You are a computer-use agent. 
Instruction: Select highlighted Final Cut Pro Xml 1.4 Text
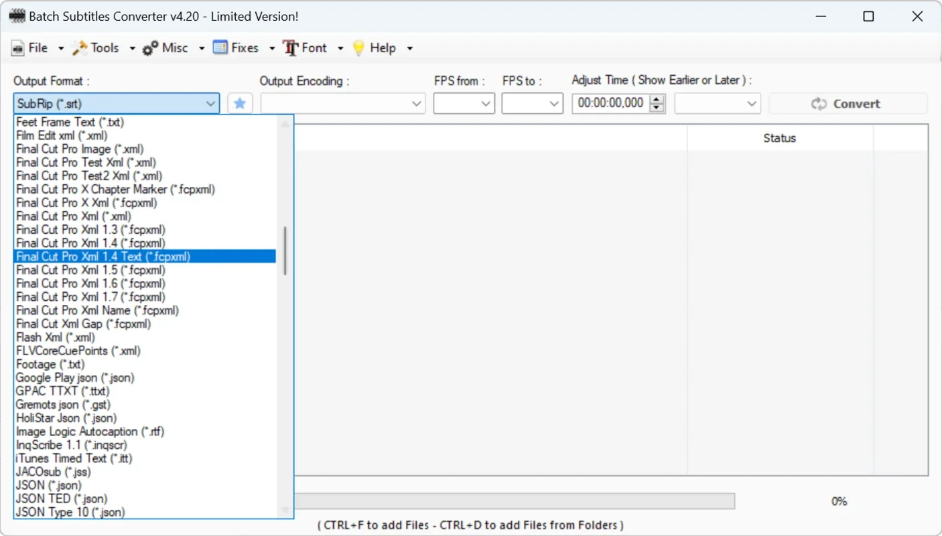(145, 256)
